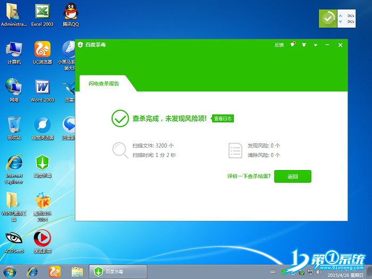Click the 查看日志 view log button

[x=223, y=119]
